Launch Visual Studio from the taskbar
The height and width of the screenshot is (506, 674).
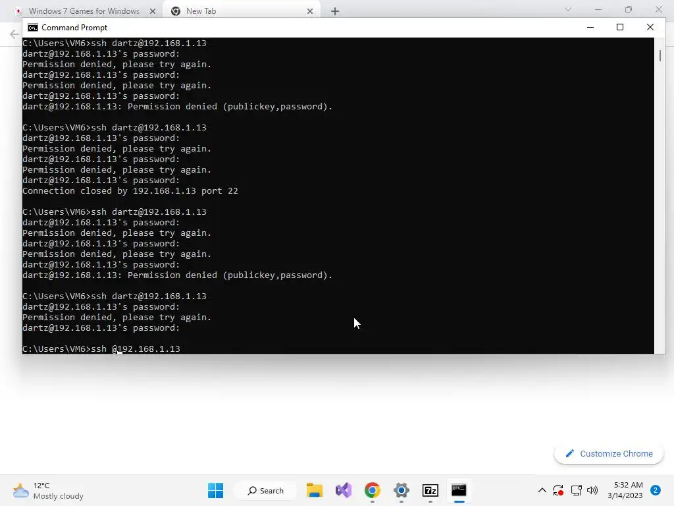pos(344,490)
